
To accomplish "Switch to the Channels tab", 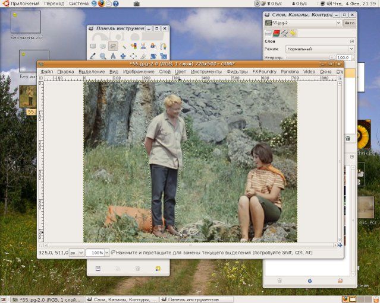I will [277, 33].
